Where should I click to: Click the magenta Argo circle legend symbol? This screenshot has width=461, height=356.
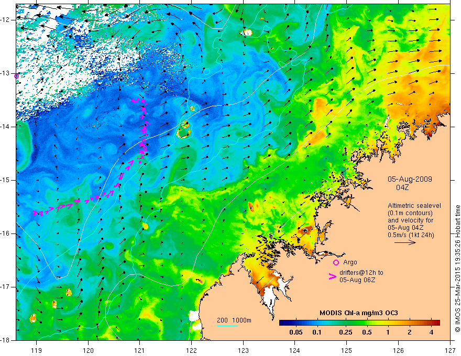click(336, 263)
